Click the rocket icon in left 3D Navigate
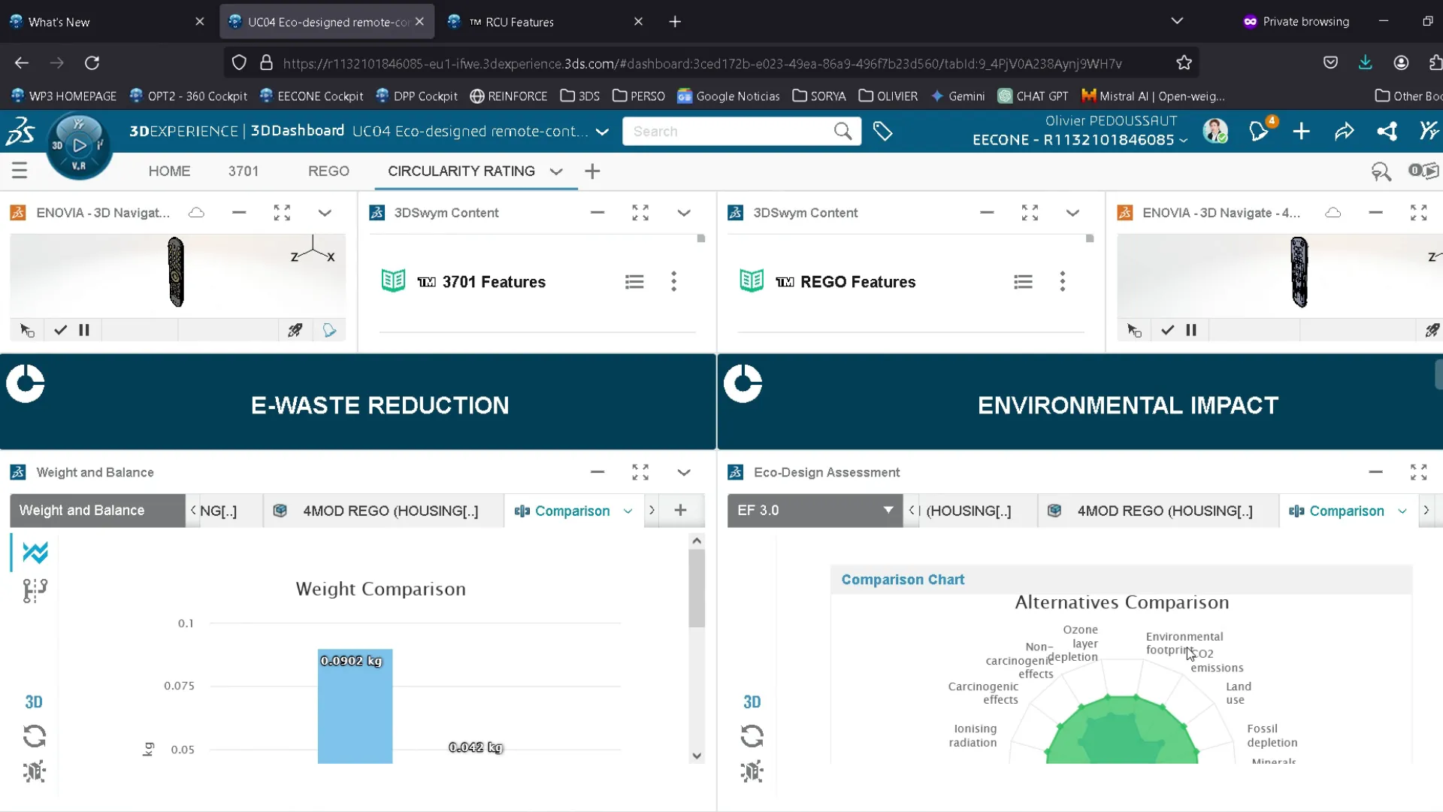Image resolution: width=1443 pixels, height=812 pixels. (x=295, y=330)
